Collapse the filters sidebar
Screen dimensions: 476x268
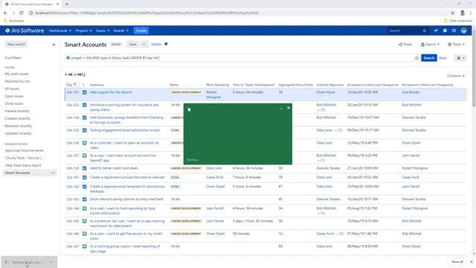click(x=54, y=45)
